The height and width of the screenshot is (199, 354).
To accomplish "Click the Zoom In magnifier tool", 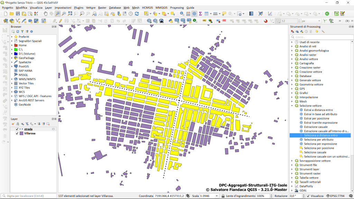I will [58, 13].
